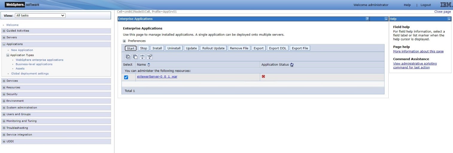Click the Welcome administrator text
The height and width of the screenshot is (153, 453).
tap(371, 5)
